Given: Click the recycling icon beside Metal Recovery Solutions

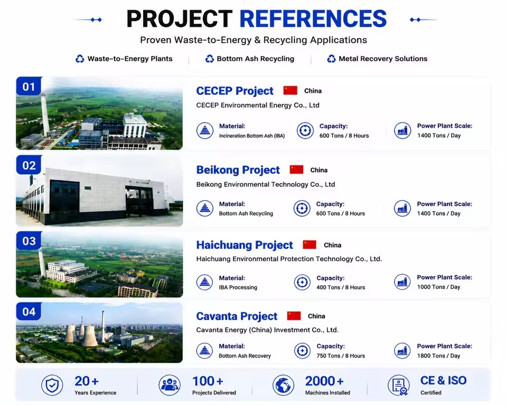Looking at the screenshot, I should 331,59.
